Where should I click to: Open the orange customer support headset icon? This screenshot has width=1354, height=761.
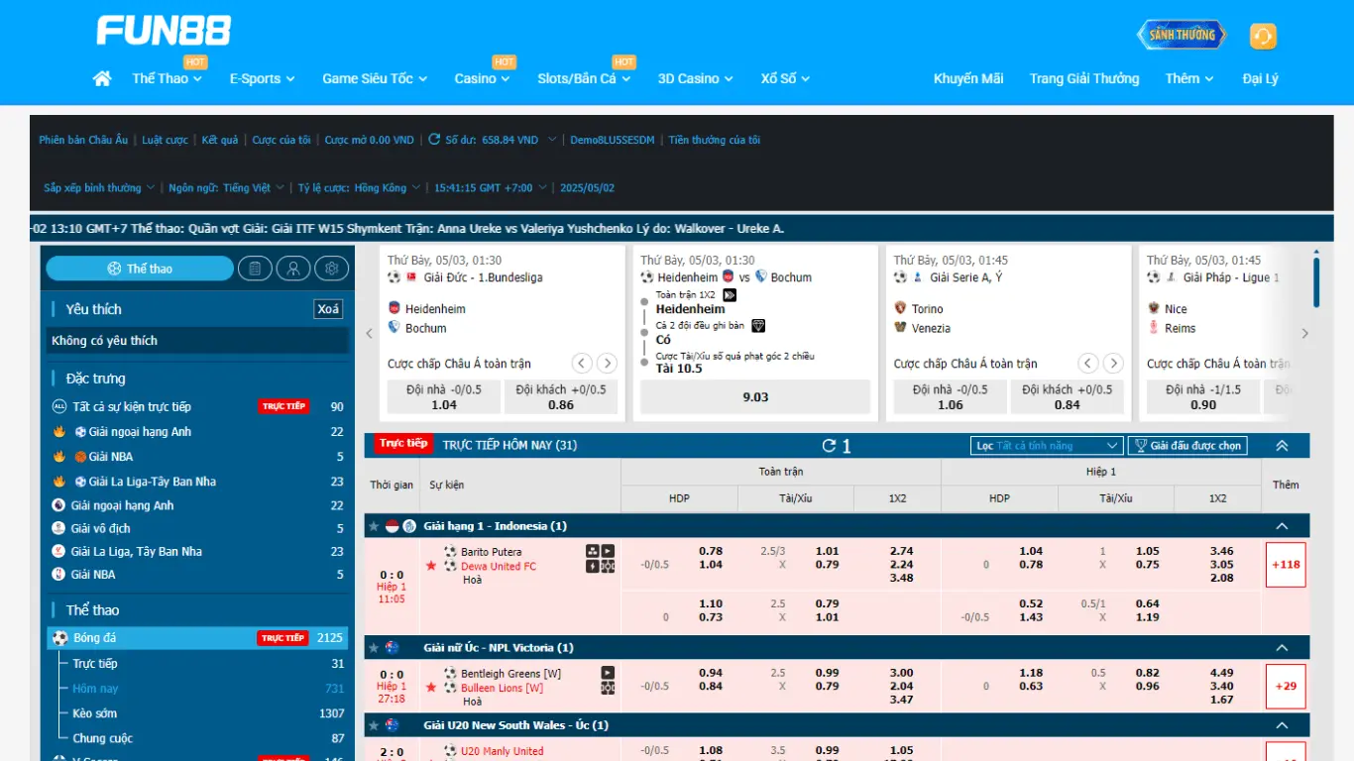coord(1263,37)
